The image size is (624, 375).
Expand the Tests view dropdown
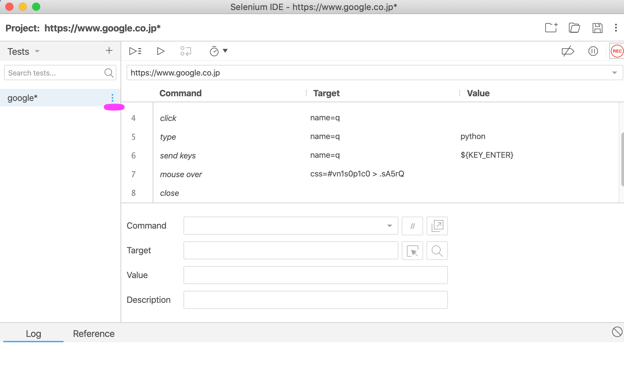(37, 51)
